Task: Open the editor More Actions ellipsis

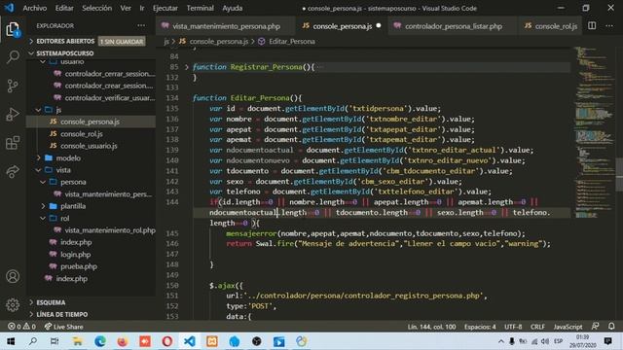Action: [x=609, y=26]
